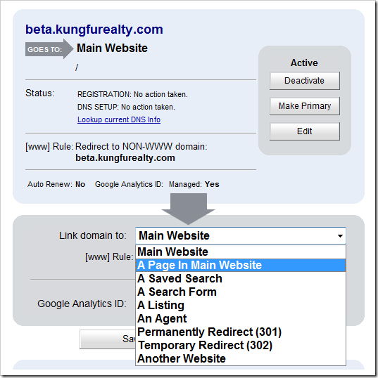
Task: Click the GOES TO arrow label
Action: coord(49,49)
